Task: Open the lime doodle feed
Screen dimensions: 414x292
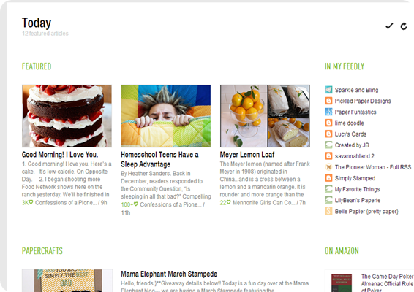Action: click(x=350, y=123)
